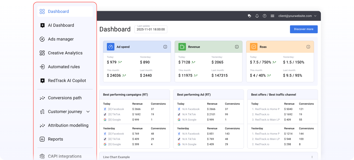Click the Ad spend gauge icon
Screen dimensions: 354x160
(x=111, y=47)
